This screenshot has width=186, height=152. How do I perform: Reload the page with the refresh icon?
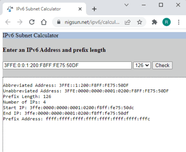pos(32,22)
